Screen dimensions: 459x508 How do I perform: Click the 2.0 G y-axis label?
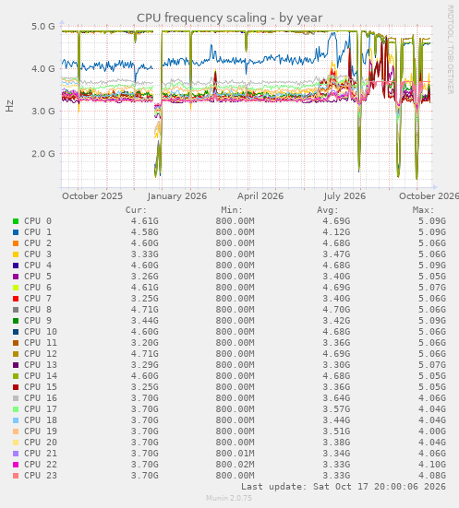tap(43, 154)
